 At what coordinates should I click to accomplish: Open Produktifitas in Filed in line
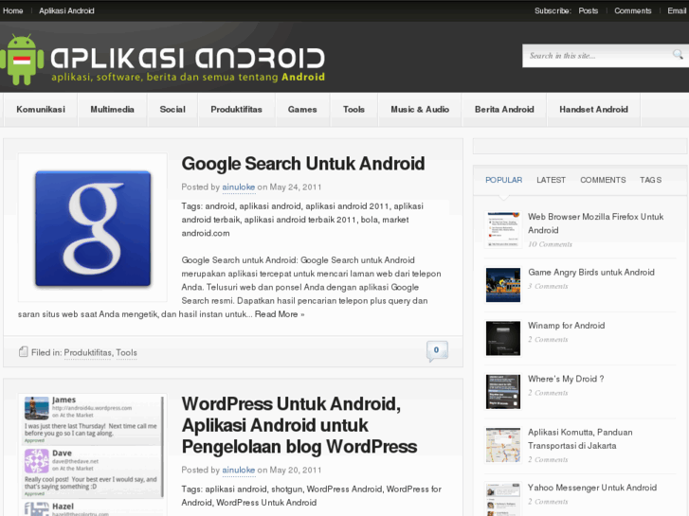point(88,352)
